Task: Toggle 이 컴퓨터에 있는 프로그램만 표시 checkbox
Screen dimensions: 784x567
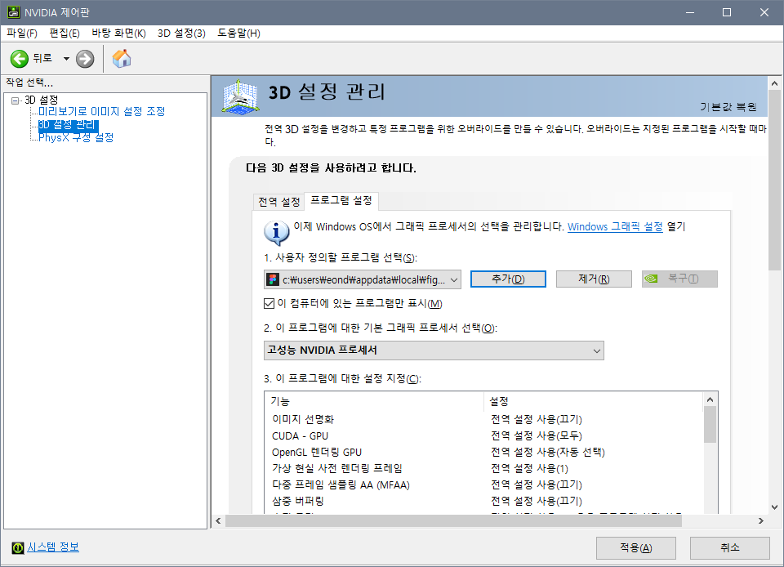Action: point(269,303)
